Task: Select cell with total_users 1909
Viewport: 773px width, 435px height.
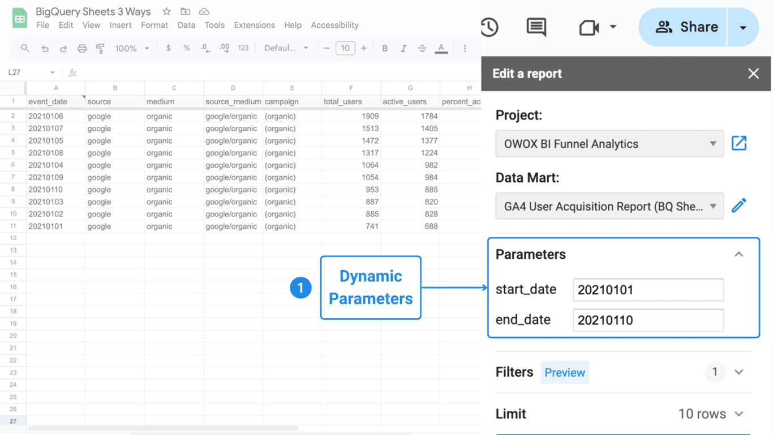Action: point(351,116)
